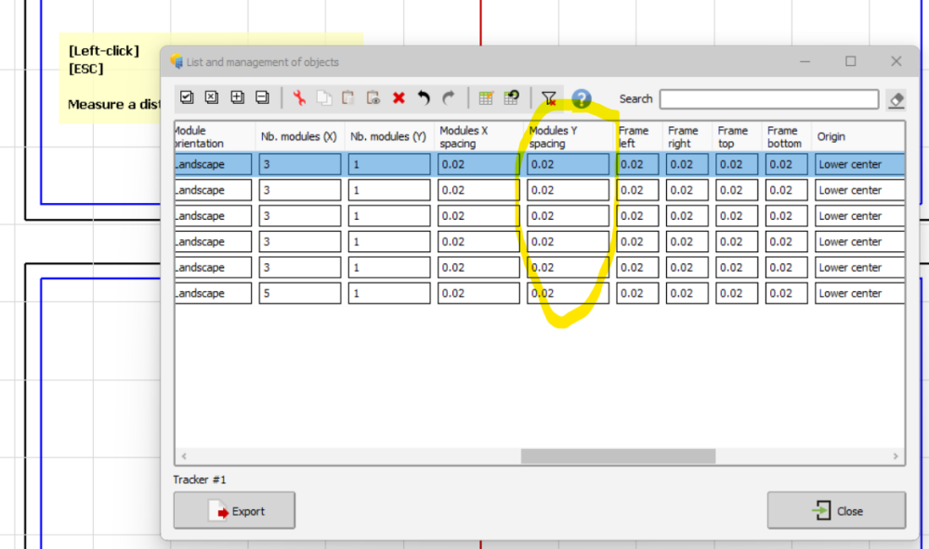Click the table columns grid icon
929x549 pixels.
(486, 98)
